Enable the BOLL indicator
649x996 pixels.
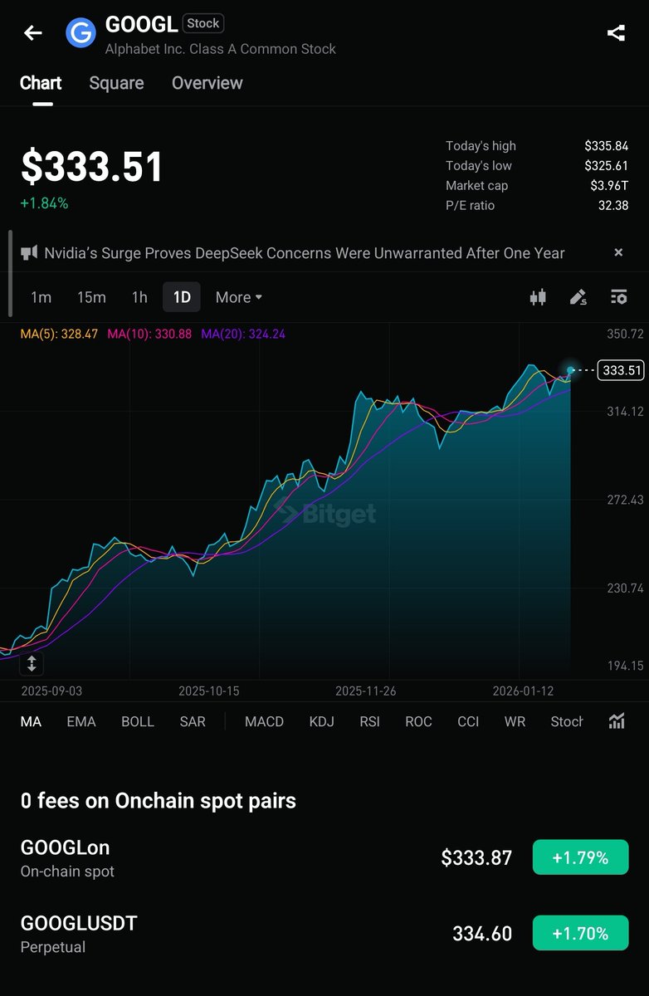[x=138, y=721]
